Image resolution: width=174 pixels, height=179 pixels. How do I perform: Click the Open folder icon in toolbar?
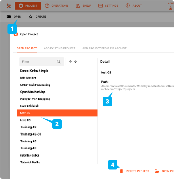pos(9,17)
